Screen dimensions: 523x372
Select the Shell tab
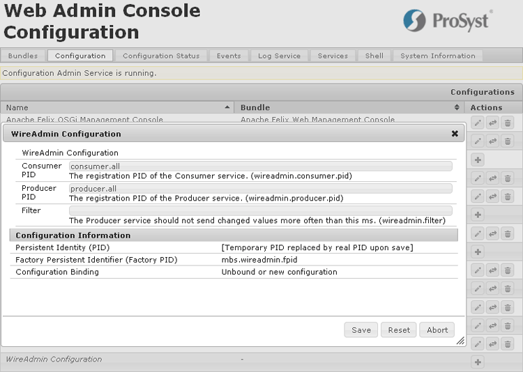(374, 56)
